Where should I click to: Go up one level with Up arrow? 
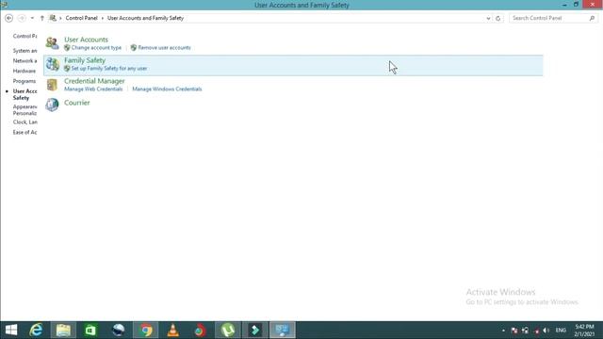pyautogui.click(x=41, y=18)
